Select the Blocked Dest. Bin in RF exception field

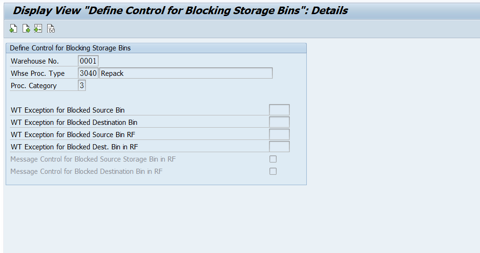279,147
